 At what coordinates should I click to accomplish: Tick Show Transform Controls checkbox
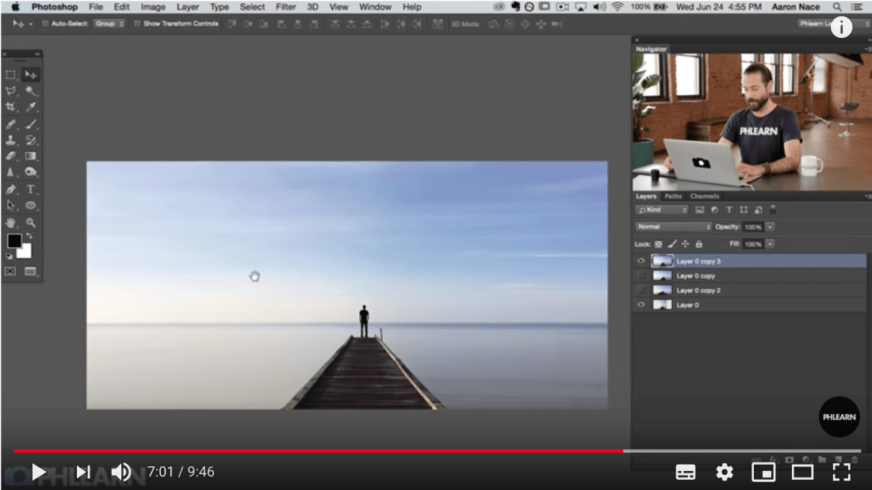click(x=137, y=24)
